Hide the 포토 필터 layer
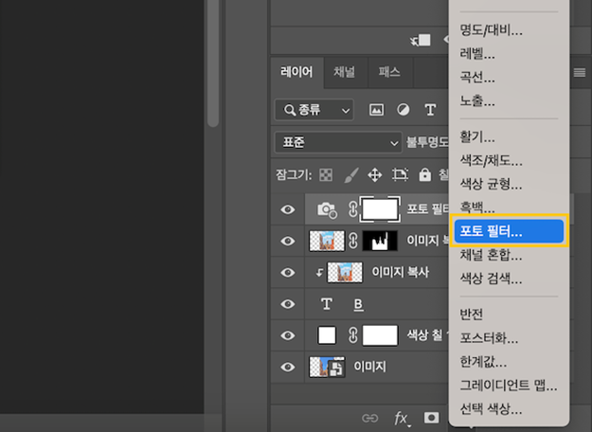The width and height of the screenshot is (592, 432). [288, 209]
